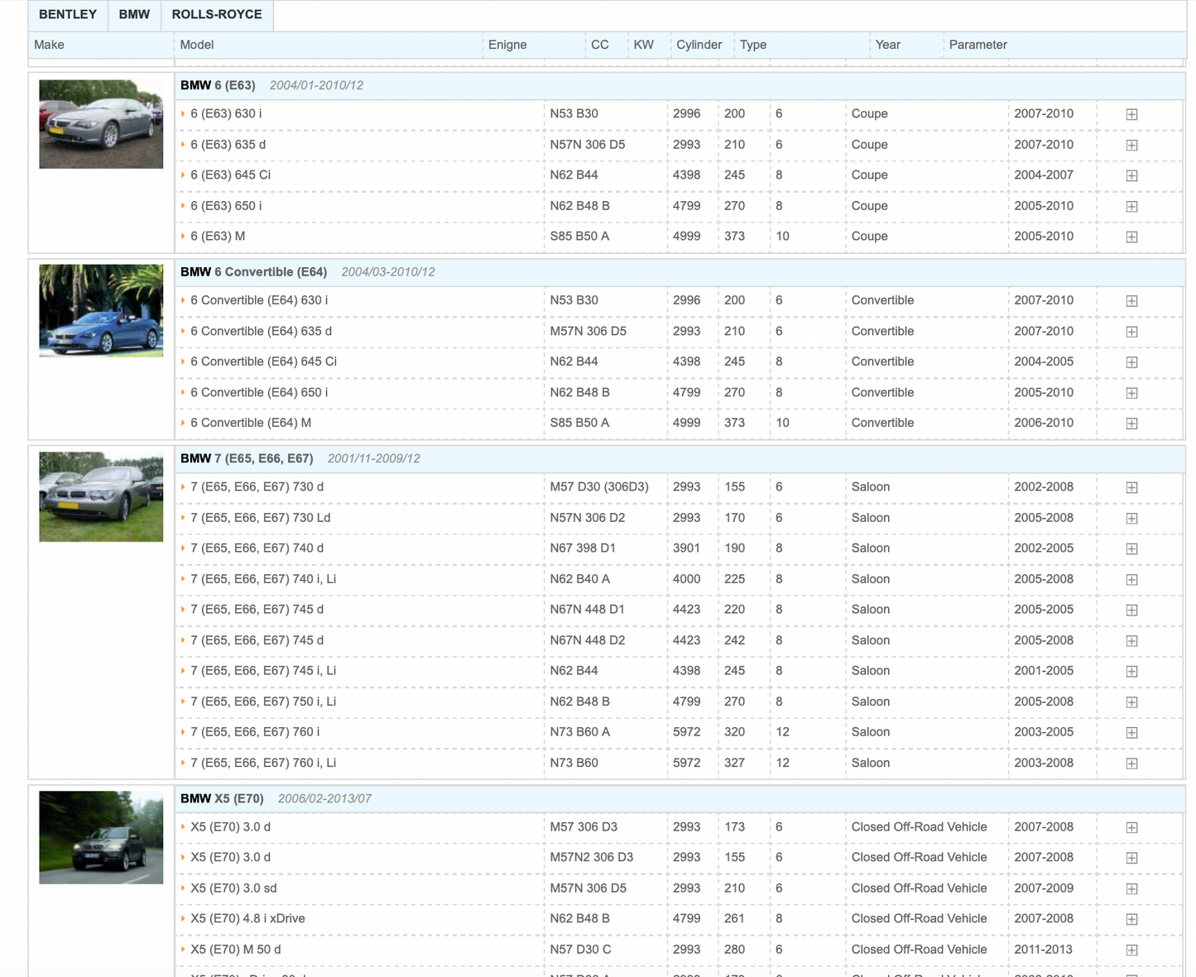Open model link 7 (E65, E66, E67) 730 Ld
Image resolution: width=1196 pixels, height=977 pixels.
[261, 517]
